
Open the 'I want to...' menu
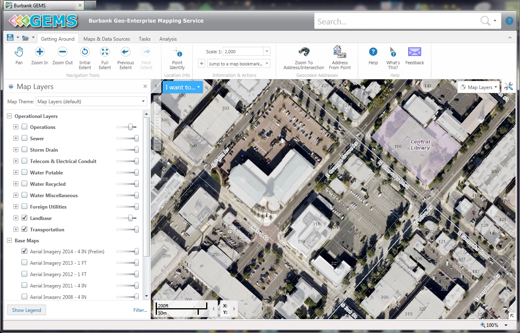click(x=182, y=87)
